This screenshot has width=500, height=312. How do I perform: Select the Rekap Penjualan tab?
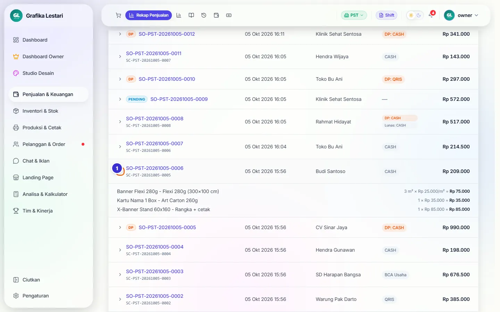[149, 15]
